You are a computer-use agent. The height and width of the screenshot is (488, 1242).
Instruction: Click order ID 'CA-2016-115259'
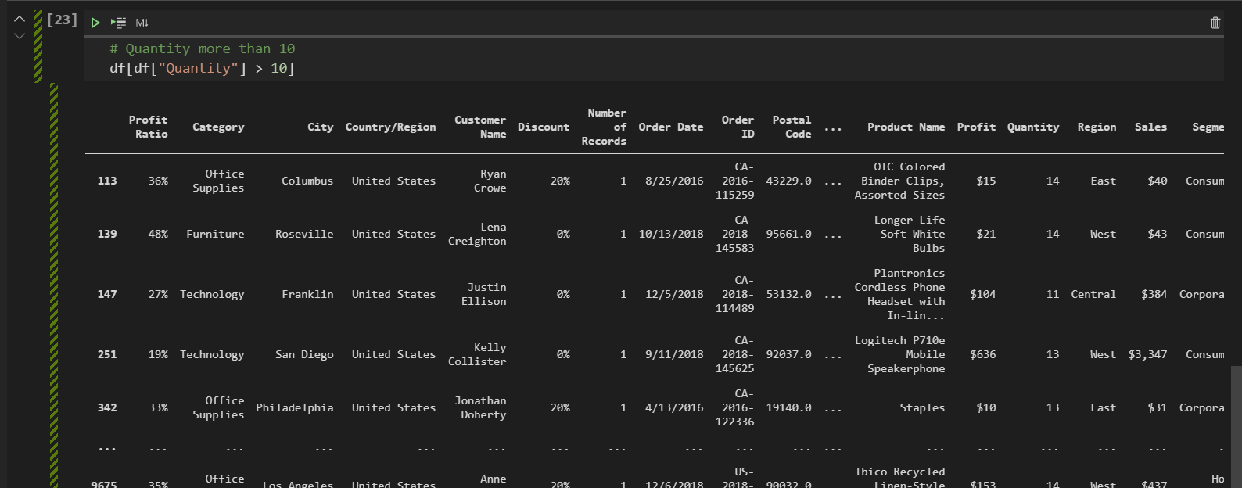click(x=735, y=181)
